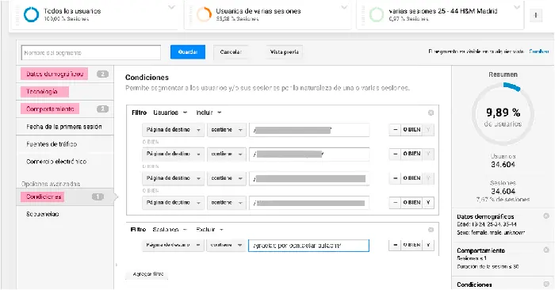Click O BIEN in the Excluir filter row
The width and height of the screenshot is (555, 290).
(x=411, y=245)
